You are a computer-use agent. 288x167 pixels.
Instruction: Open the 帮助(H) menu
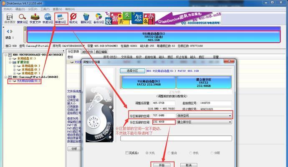tap(70, 9)
